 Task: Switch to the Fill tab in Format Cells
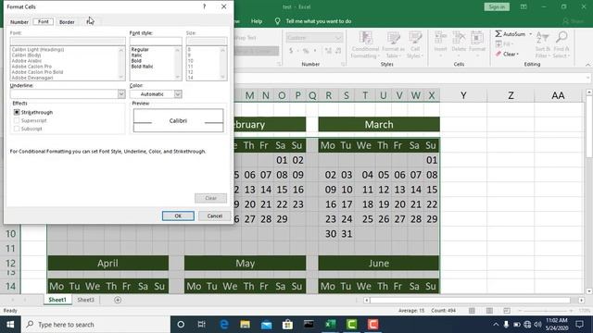90,22
